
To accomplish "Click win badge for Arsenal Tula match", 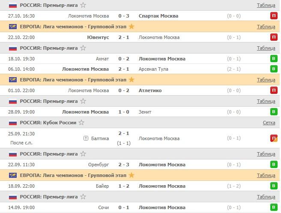I will pyautogui.click(x=274, y=69).
